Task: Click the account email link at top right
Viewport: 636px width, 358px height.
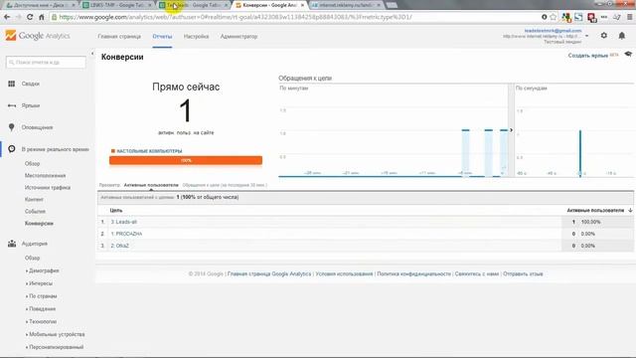Action: click(553, 31)
